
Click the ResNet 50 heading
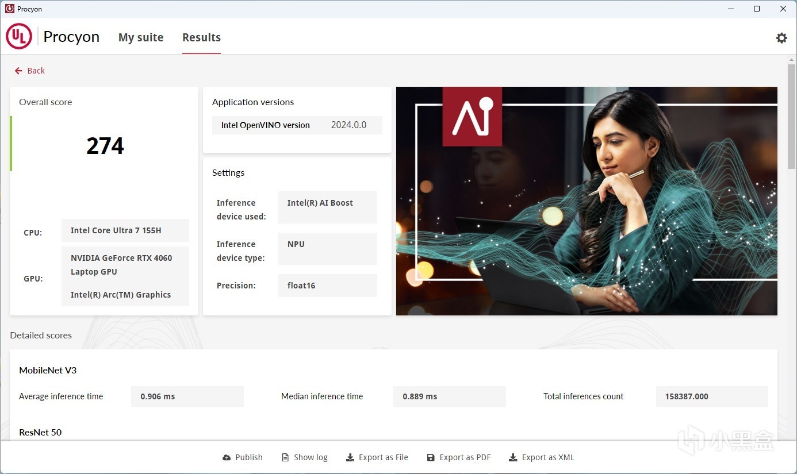point(40,433)
